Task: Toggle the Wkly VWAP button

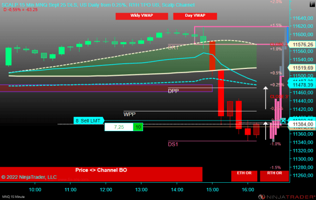Action: [142, 16]
